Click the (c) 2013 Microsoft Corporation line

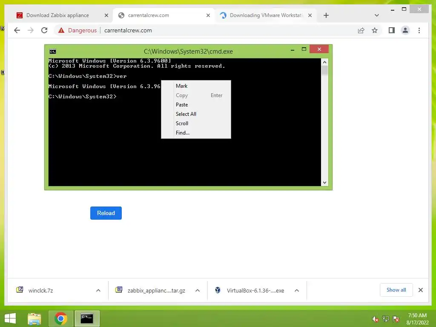click(x=137, y=66)
